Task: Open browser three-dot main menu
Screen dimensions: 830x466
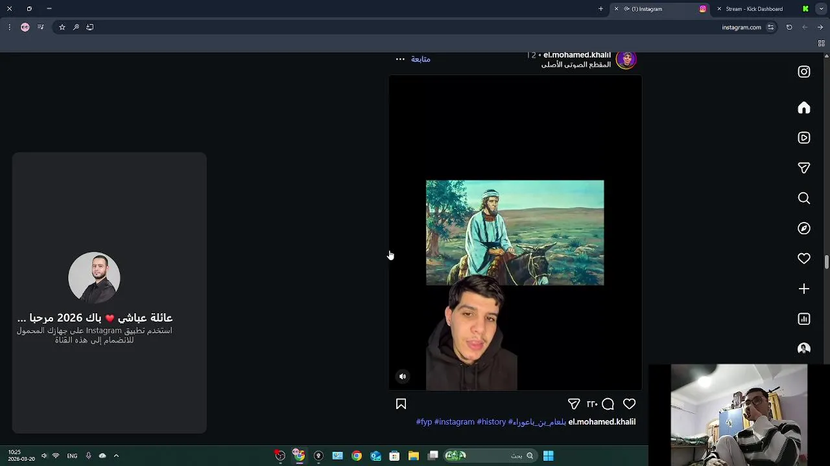Action: pyautogui.click(x=9, y=27)
